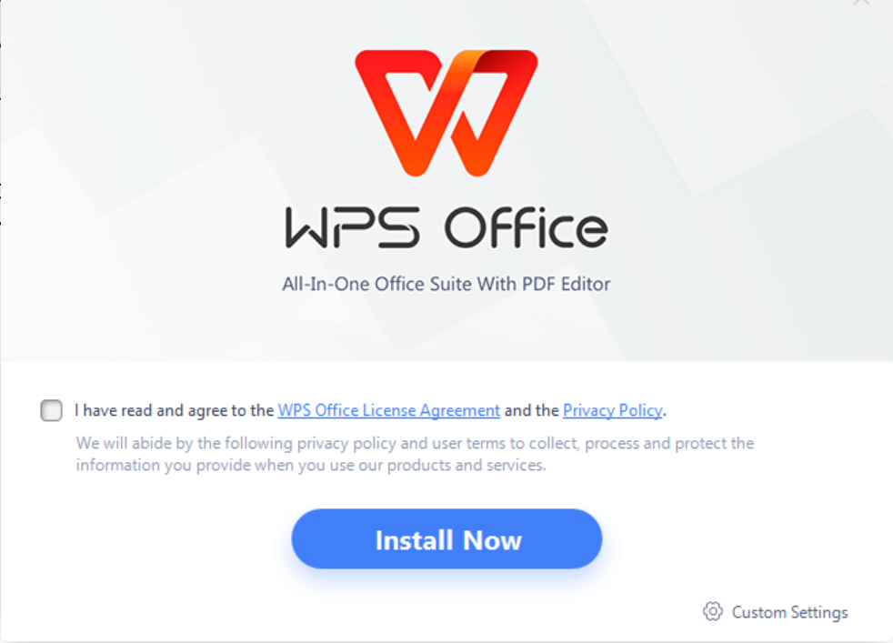Open the Custom Settings options
This screenshot has height=643, width=893.
pos(775,612)
